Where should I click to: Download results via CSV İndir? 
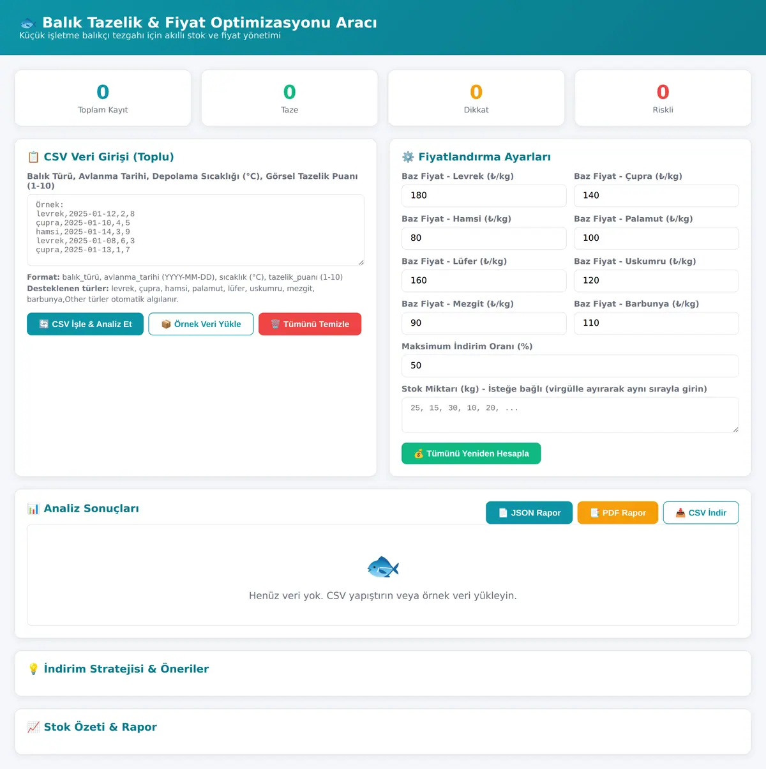701,513
